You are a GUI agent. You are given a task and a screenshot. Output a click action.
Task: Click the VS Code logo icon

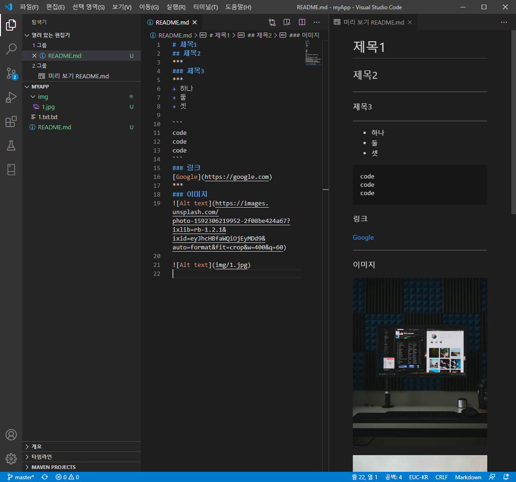[x=8, y=7]
